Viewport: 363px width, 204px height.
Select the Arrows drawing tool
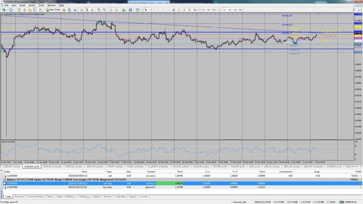pyautogui.click(x=195, y=10)
